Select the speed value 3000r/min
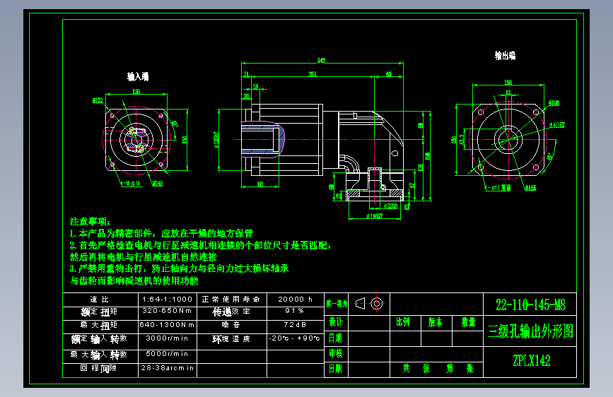 click(x=167, y=338)
